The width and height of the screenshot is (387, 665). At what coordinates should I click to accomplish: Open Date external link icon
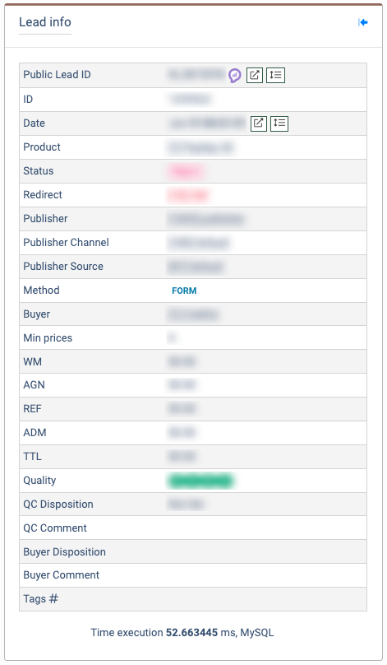pyautogui.click(x=259, y=123)
